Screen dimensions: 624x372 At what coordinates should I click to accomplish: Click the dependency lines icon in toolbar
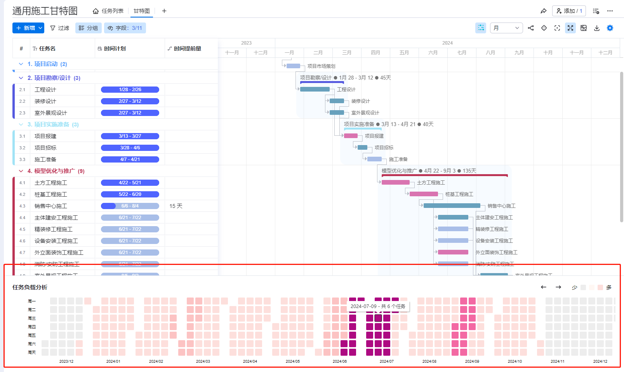tap(531, 28)
